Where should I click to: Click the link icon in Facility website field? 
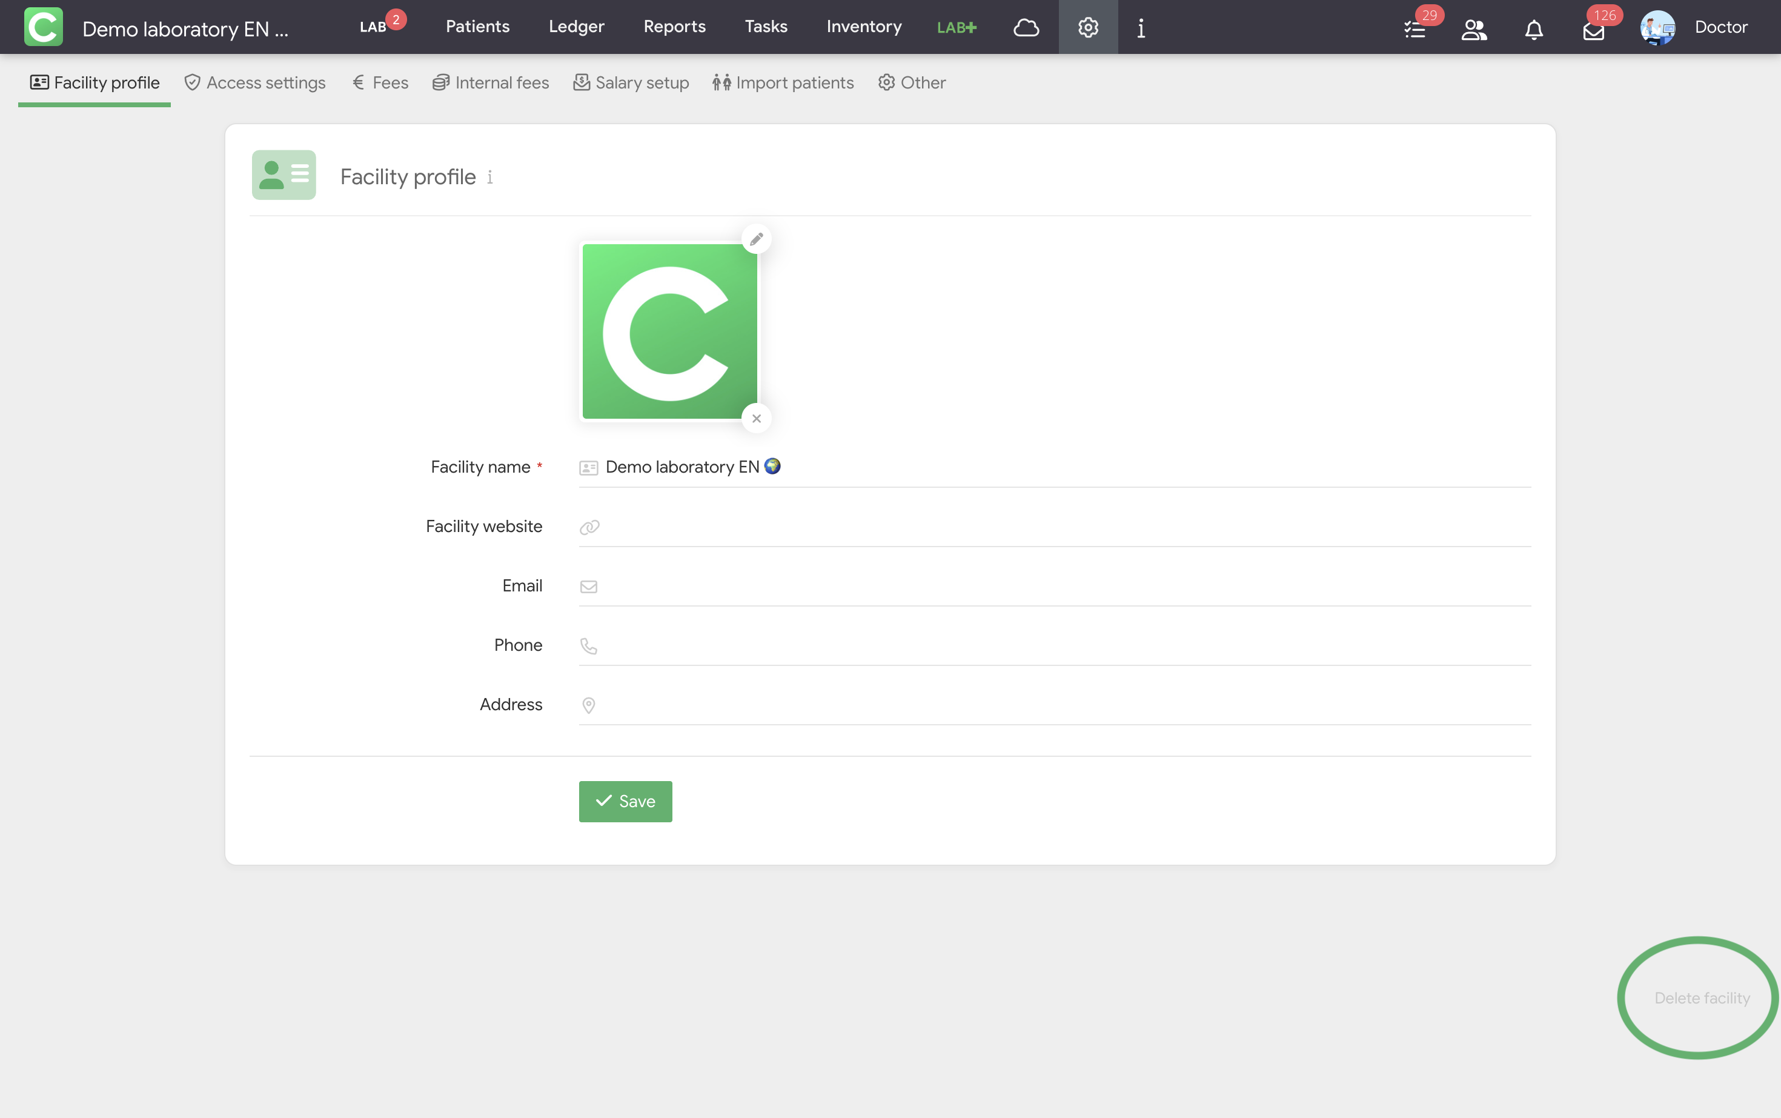point(589,527)
